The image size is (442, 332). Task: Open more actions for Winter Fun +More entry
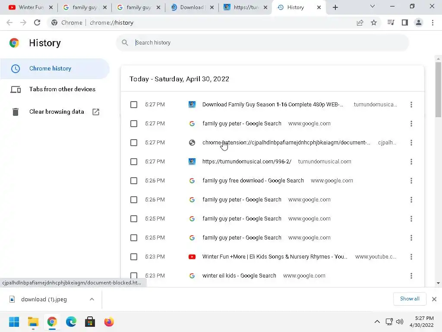(x=411, y=257)
